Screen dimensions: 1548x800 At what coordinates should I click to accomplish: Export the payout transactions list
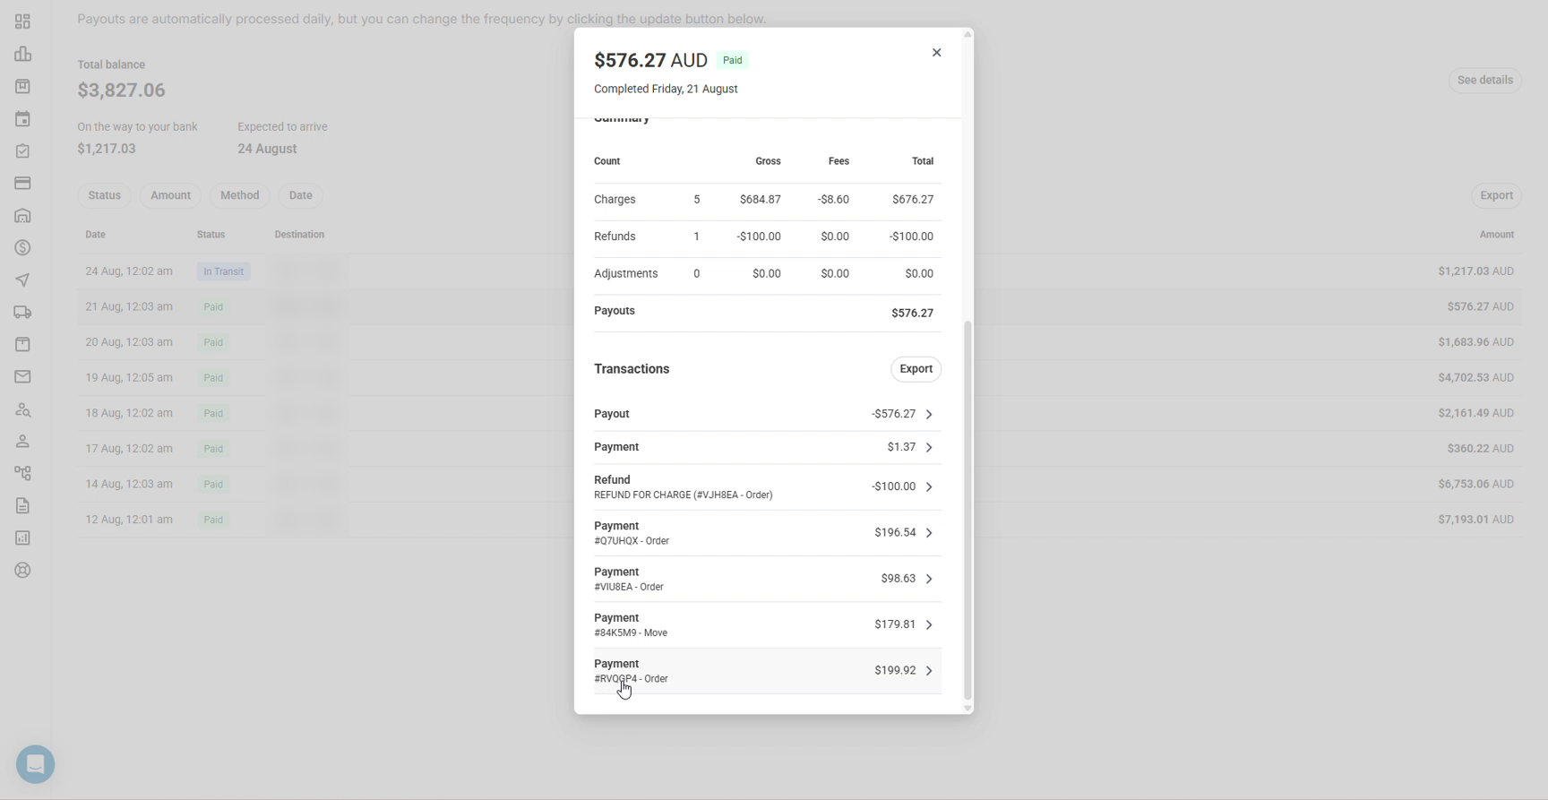[916, 369]
